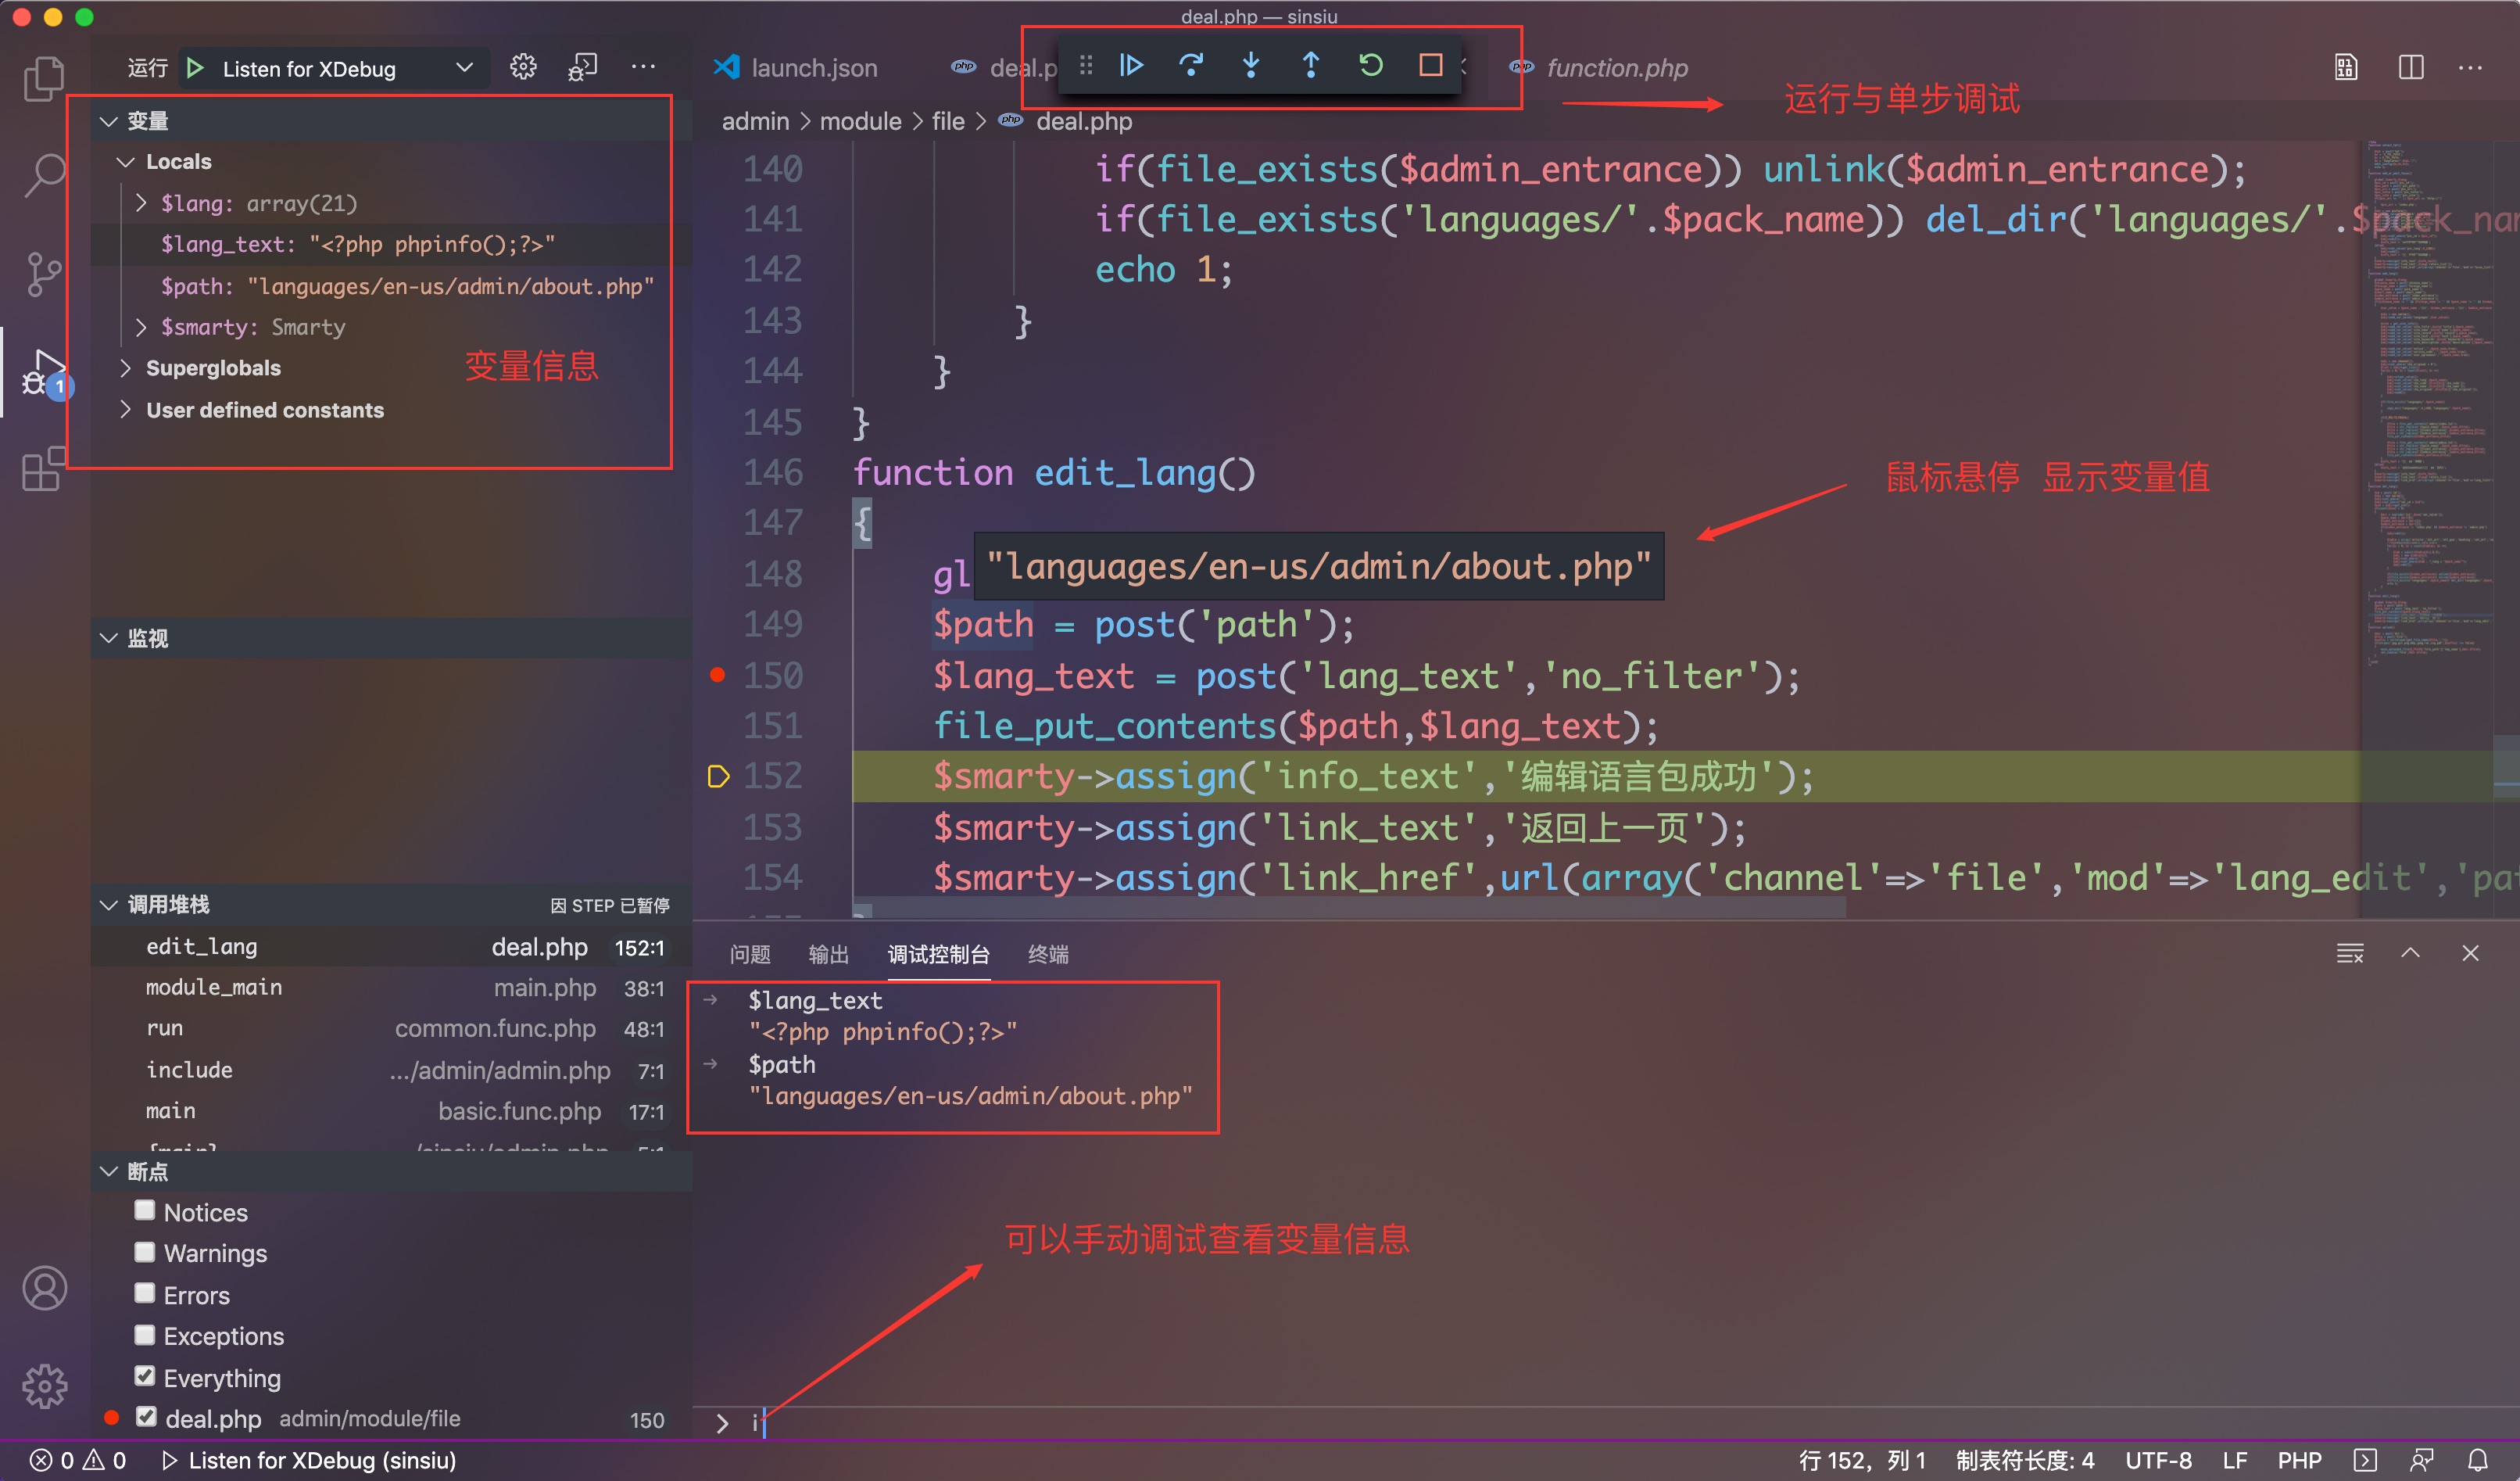This screenshot has height=1481, width=2520.
Task: Open launch.json via debug gear icon
Action: coord(523,68)
